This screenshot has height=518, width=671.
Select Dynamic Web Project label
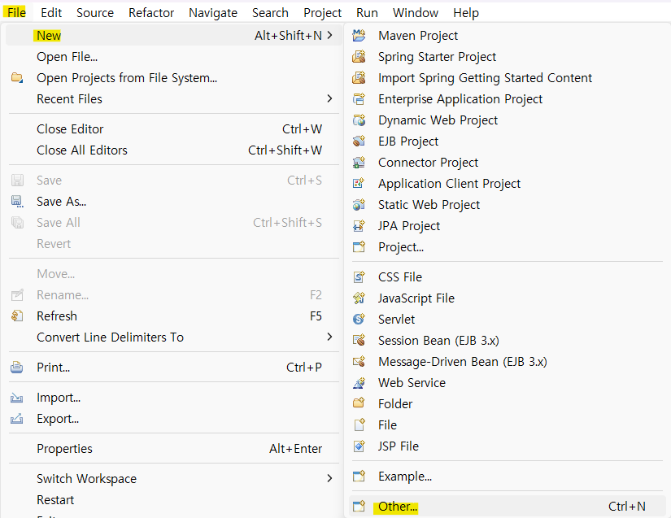tap(438, 120)
